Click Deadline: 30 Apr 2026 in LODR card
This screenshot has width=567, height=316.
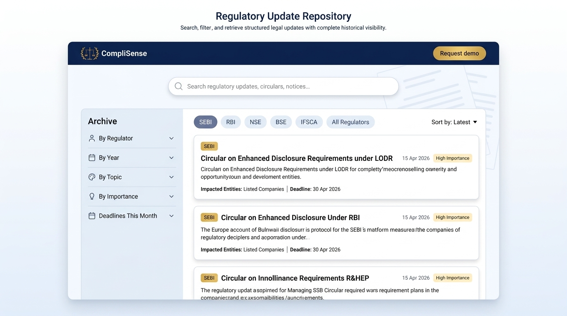coord(315,189)
